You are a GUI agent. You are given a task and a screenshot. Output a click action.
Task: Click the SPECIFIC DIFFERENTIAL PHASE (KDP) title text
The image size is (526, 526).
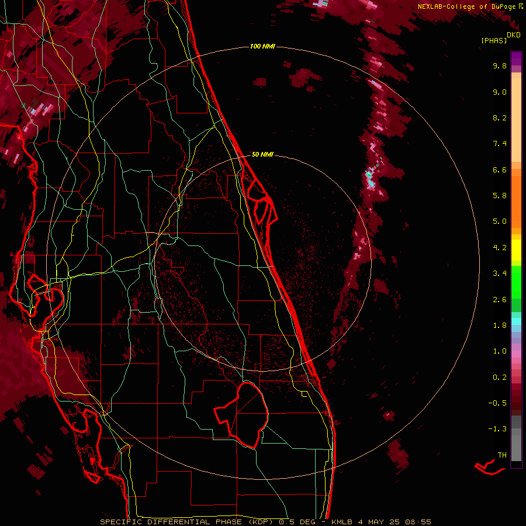[188, 522]
